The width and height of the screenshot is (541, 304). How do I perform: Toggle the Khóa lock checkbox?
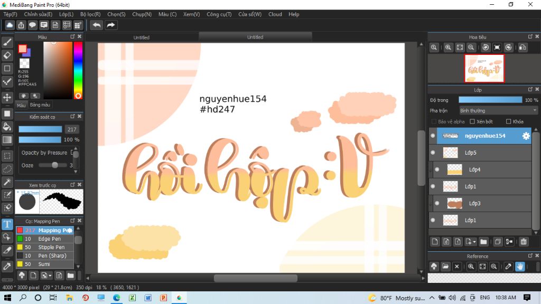508,121
